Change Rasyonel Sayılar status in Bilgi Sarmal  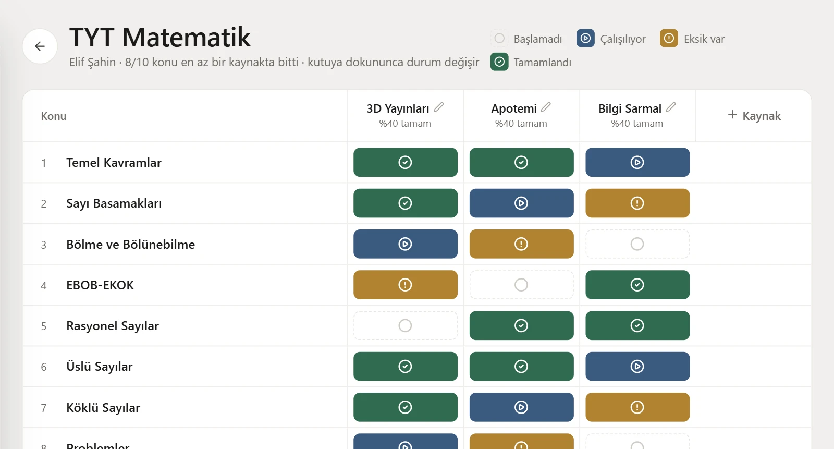637,325
